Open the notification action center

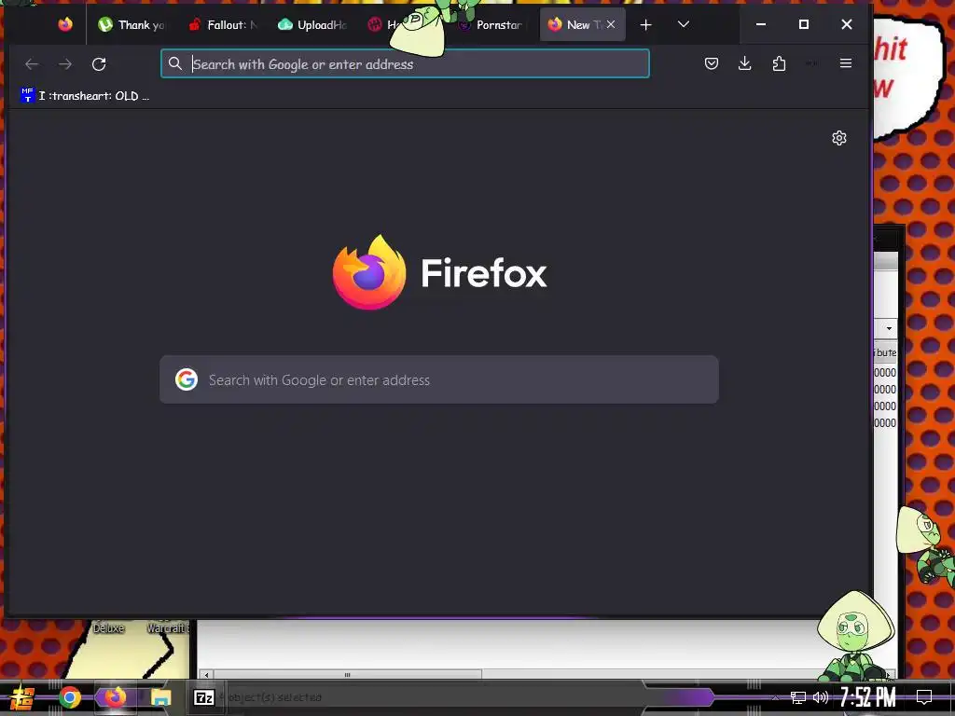[x=924, y=697]
